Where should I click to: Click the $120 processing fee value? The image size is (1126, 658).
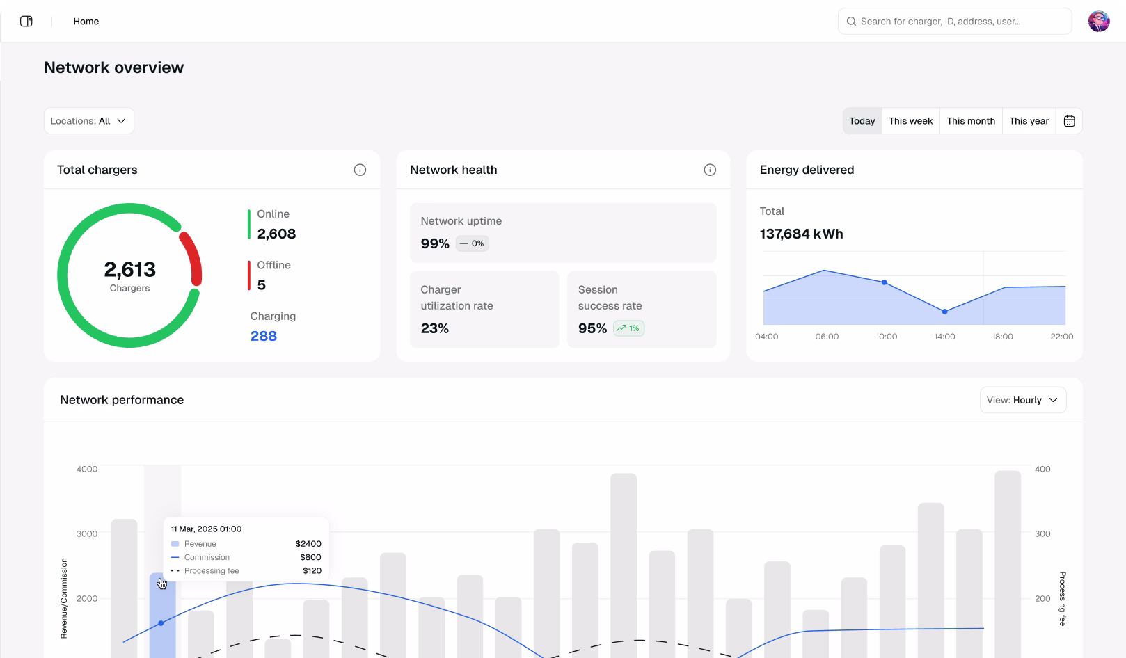(x=312, y=571)
